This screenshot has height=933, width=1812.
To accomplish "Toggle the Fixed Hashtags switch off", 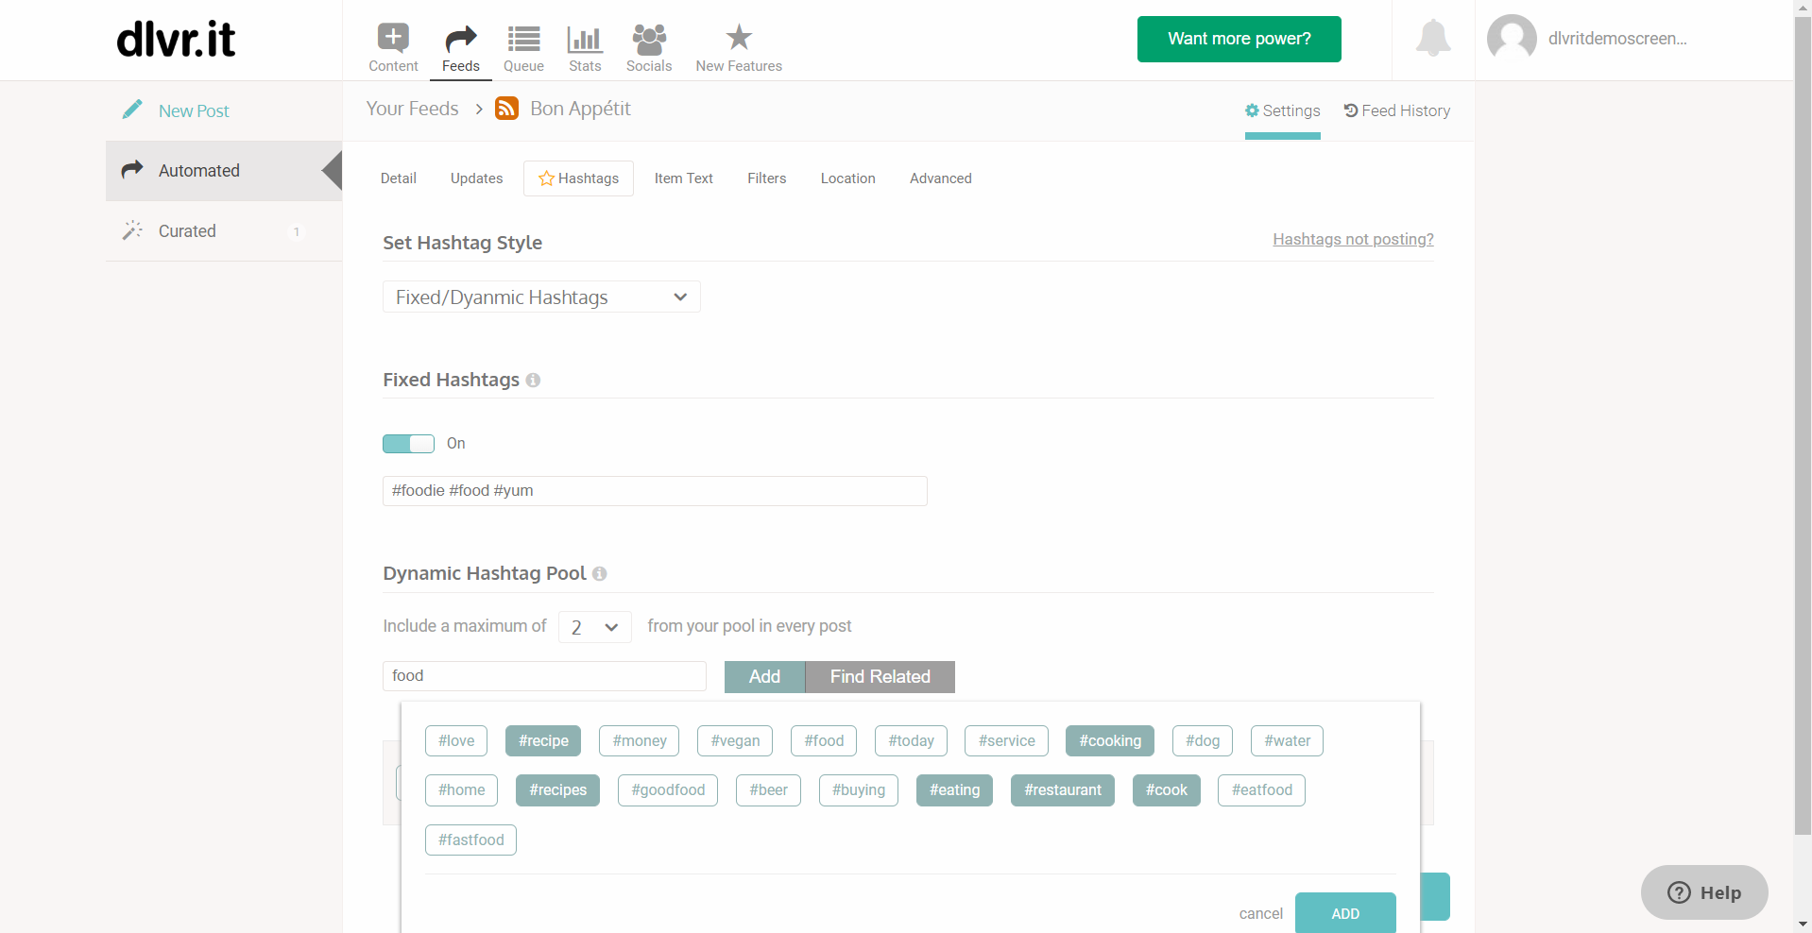I will [408, 444].
